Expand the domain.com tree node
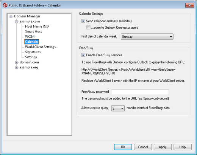Image resolution: width=197 pixels, height=155 pixels. [x=16, y=62]
